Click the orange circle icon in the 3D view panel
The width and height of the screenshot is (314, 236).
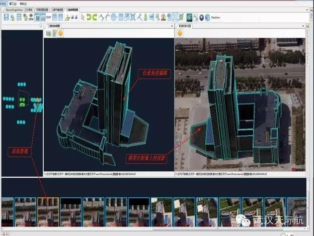[60, 33]
